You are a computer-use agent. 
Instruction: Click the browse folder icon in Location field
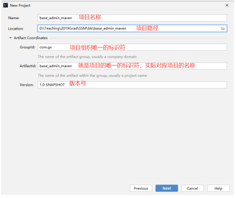(223, 29)
